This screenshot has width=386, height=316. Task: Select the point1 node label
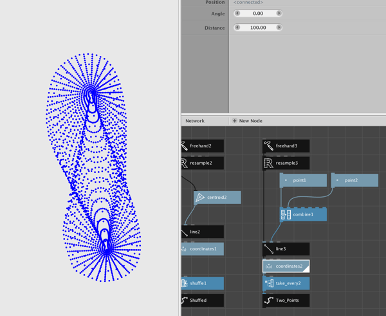pos(299,180)
